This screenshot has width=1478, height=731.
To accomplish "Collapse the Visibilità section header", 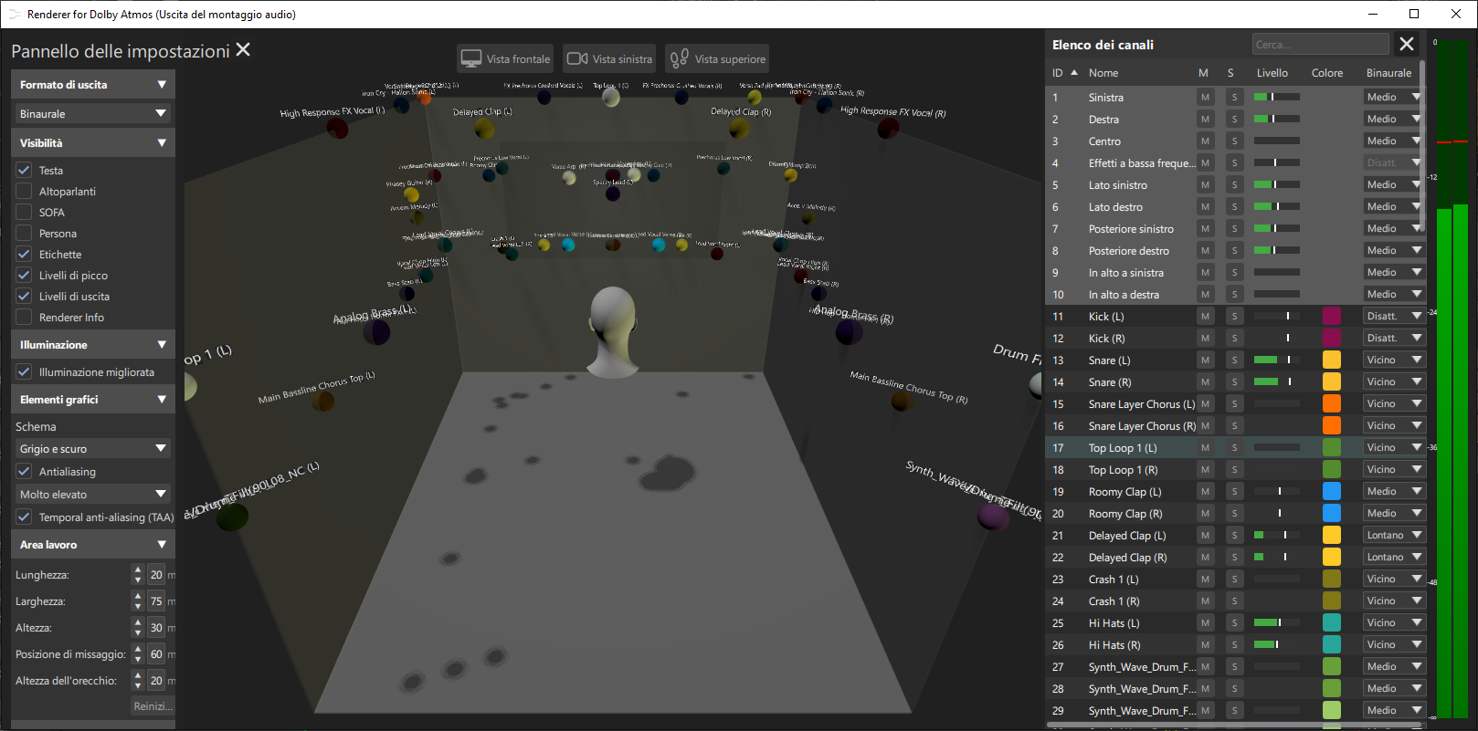I will 93,143.
